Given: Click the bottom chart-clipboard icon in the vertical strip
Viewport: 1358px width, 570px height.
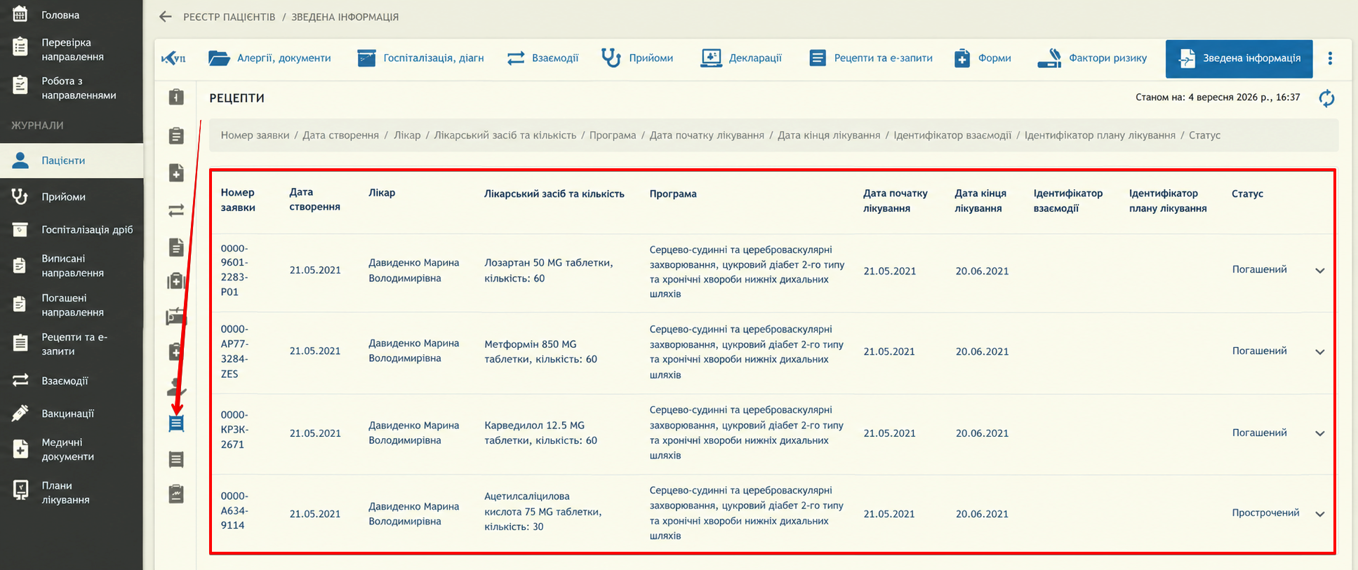Looking at the screenshot, I should tap(176, 494).
